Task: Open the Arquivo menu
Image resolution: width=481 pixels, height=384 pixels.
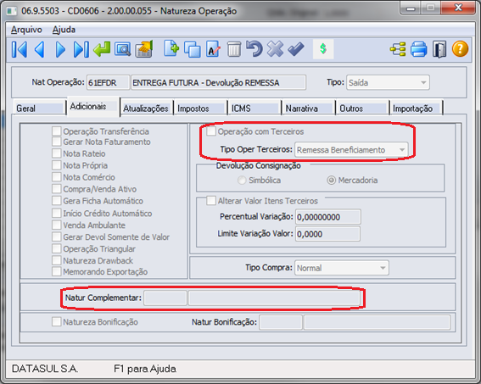Action: [x=26, y=30]
